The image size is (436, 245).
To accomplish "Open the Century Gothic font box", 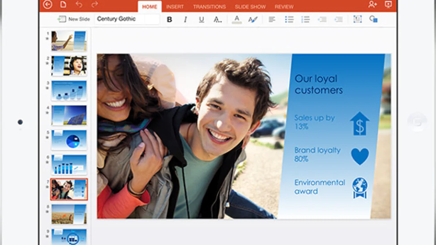I will pos(127,19).
